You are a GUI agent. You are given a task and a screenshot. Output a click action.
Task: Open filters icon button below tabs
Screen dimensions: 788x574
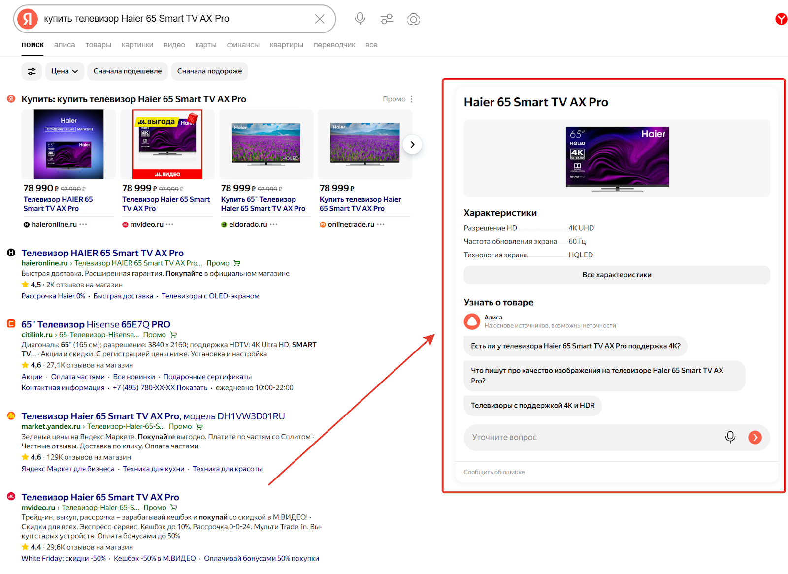pyautogui.click(x=32, y=71)
